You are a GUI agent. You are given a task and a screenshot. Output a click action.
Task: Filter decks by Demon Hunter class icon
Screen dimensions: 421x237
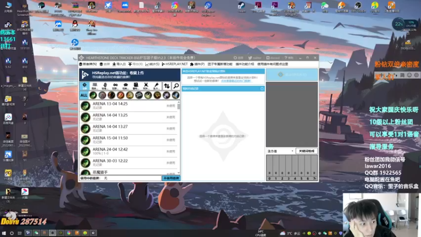click(x=93, y=95)
